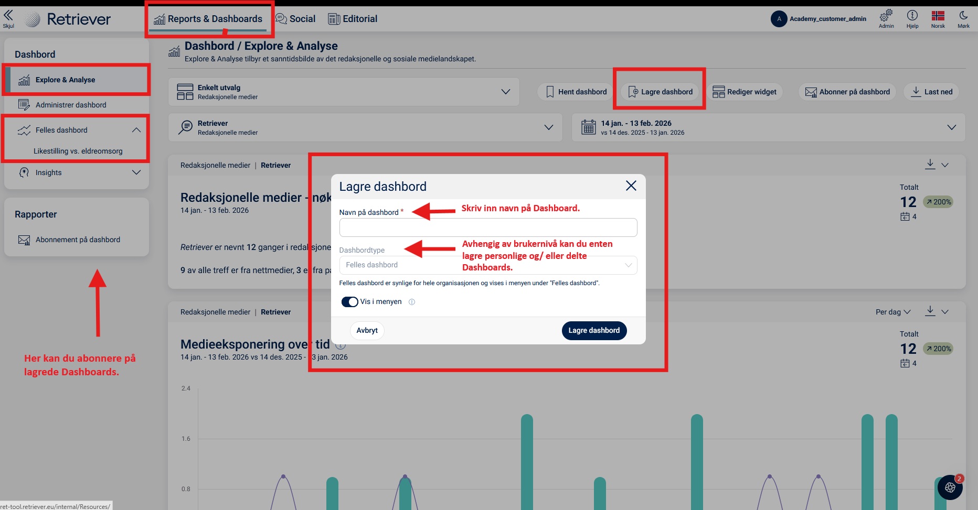Open Abonnement på dashbord in the sidebar
978x510 pixels.
[x=77, y=240]
